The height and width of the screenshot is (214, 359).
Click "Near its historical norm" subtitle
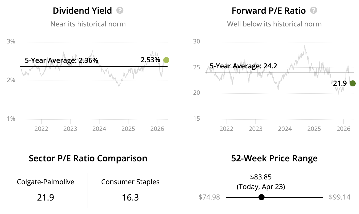click(x=88, y=24)
